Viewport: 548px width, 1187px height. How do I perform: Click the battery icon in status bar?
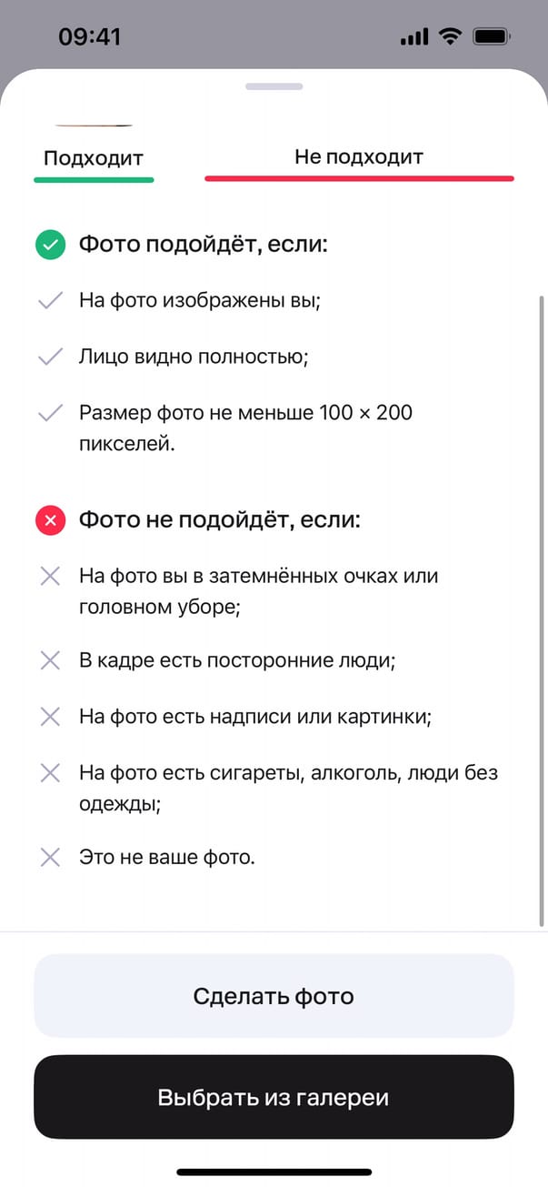click(x=493, y=37)
